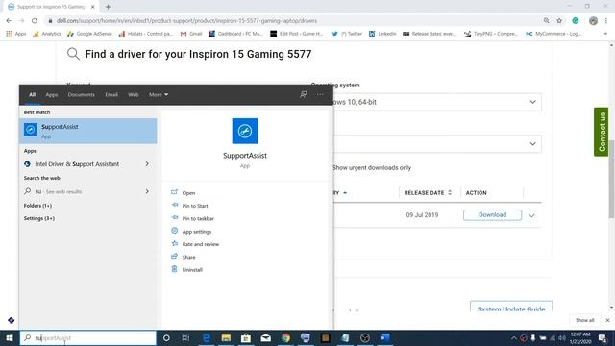
Task: Select 'su - See web results' entry
Action: coord(58,191)
